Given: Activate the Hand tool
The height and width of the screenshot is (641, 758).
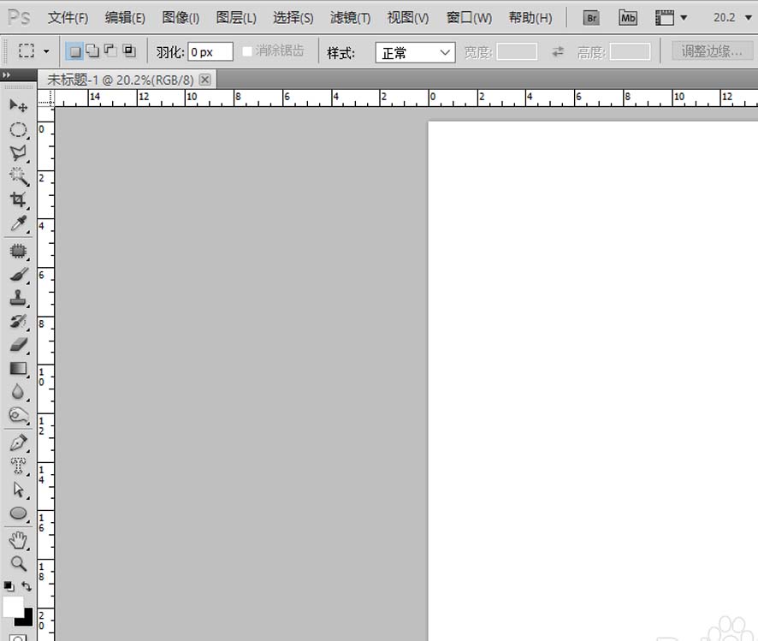Looking at the screenshot, I should [x=19, y=540].
